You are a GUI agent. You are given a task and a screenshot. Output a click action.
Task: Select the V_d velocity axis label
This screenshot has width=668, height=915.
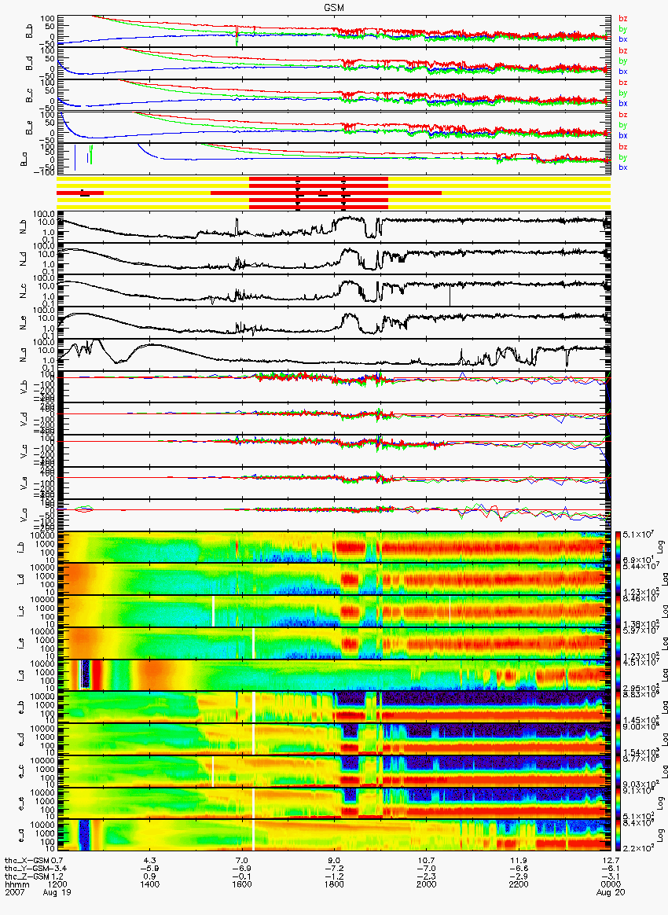point(24,418)
